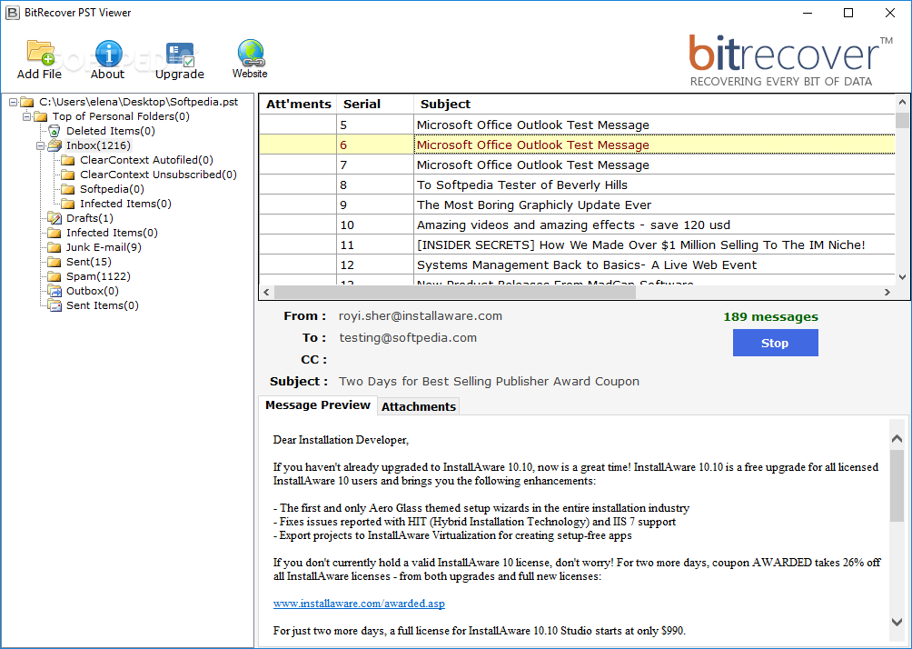Viewport: 912px width, 649px height.
Task: Switch to the Message Preview tab
Action: click(x=318, y=405)
